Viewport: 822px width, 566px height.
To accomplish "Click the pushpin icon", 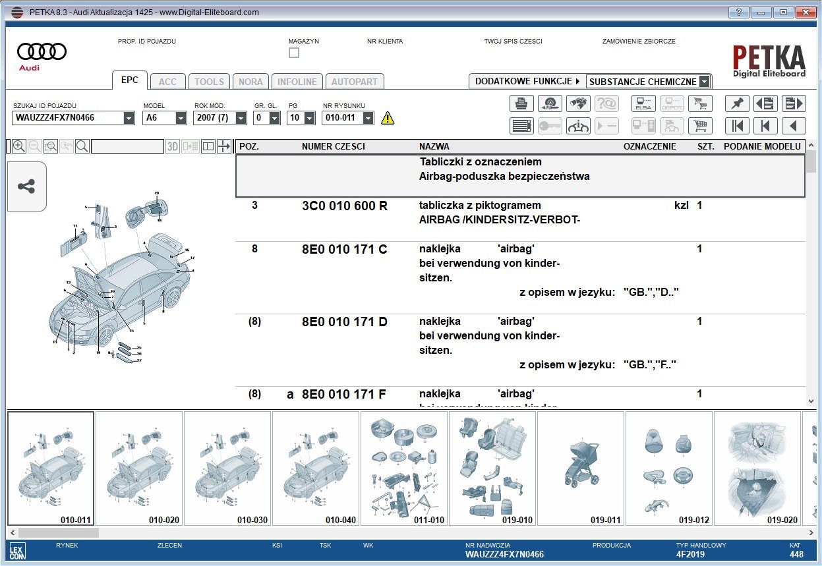I will click(737, 103).
